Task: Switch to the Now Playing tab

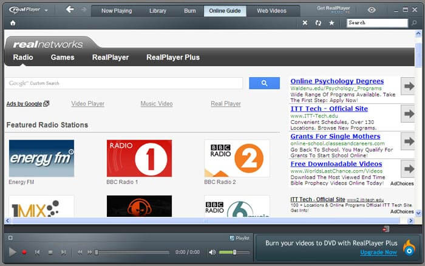Action: tap(117, 11)
